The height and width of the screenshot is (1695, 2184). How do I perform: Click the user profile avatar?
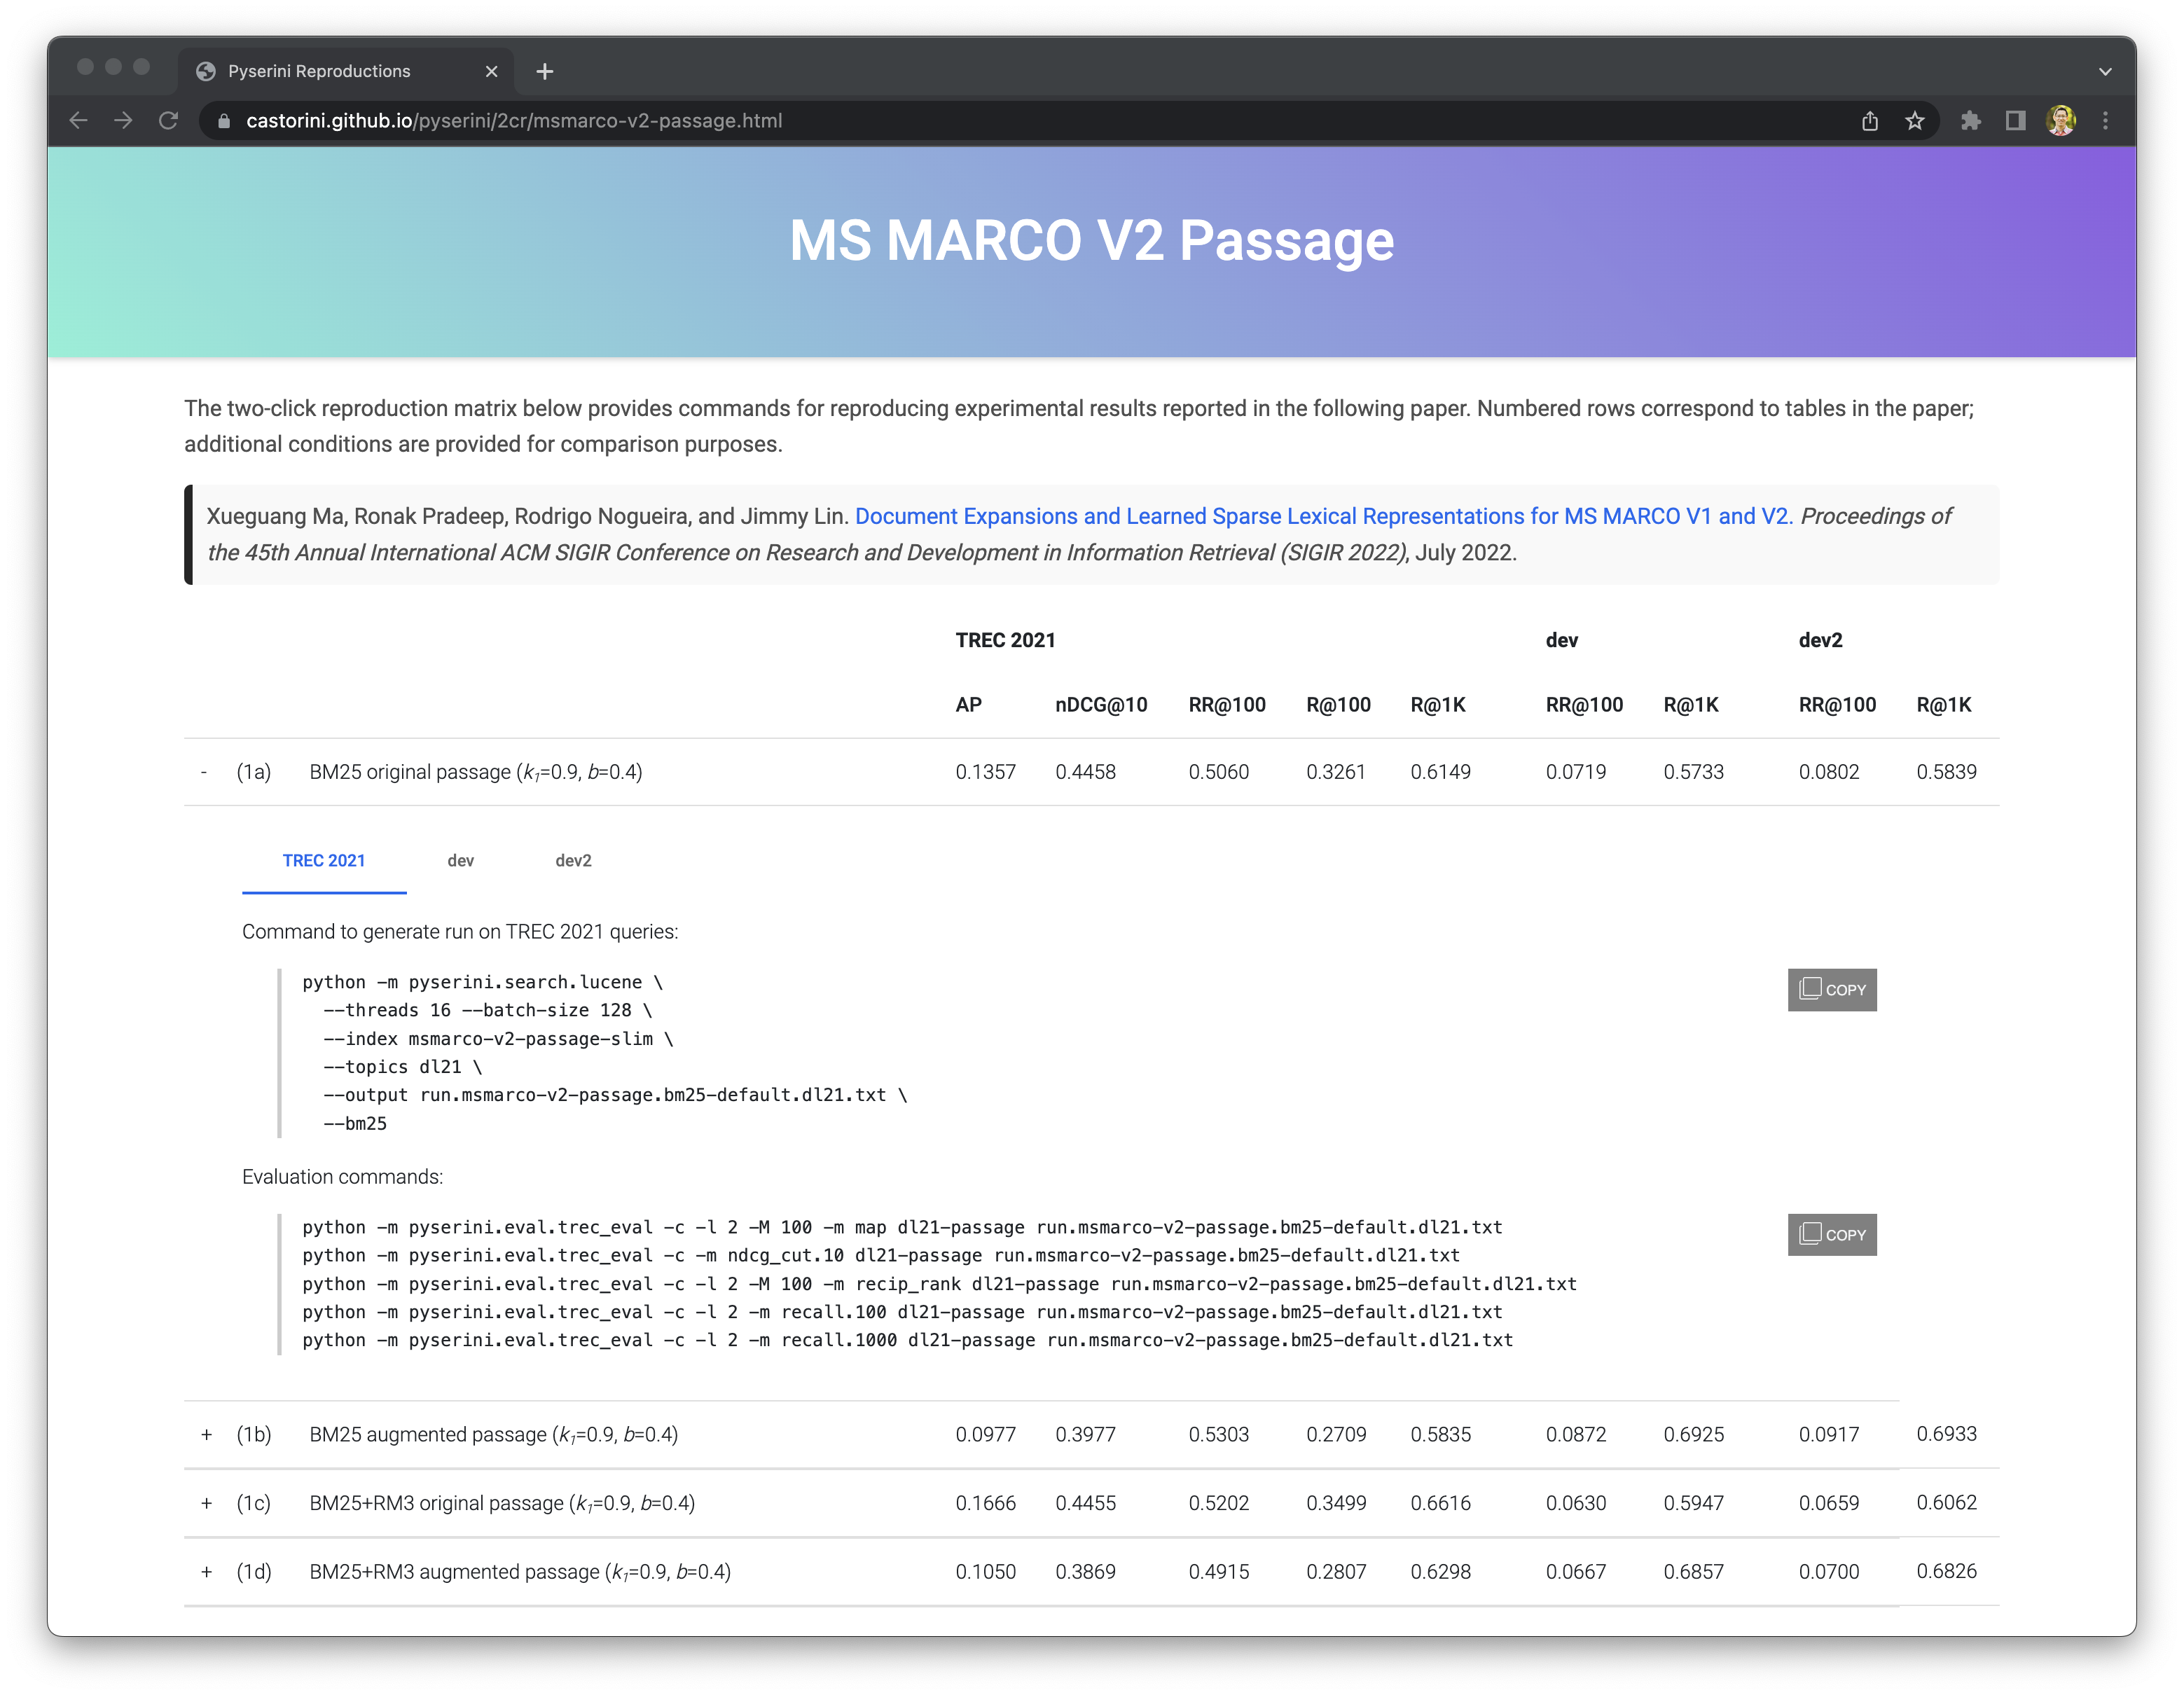[2060, 121]
